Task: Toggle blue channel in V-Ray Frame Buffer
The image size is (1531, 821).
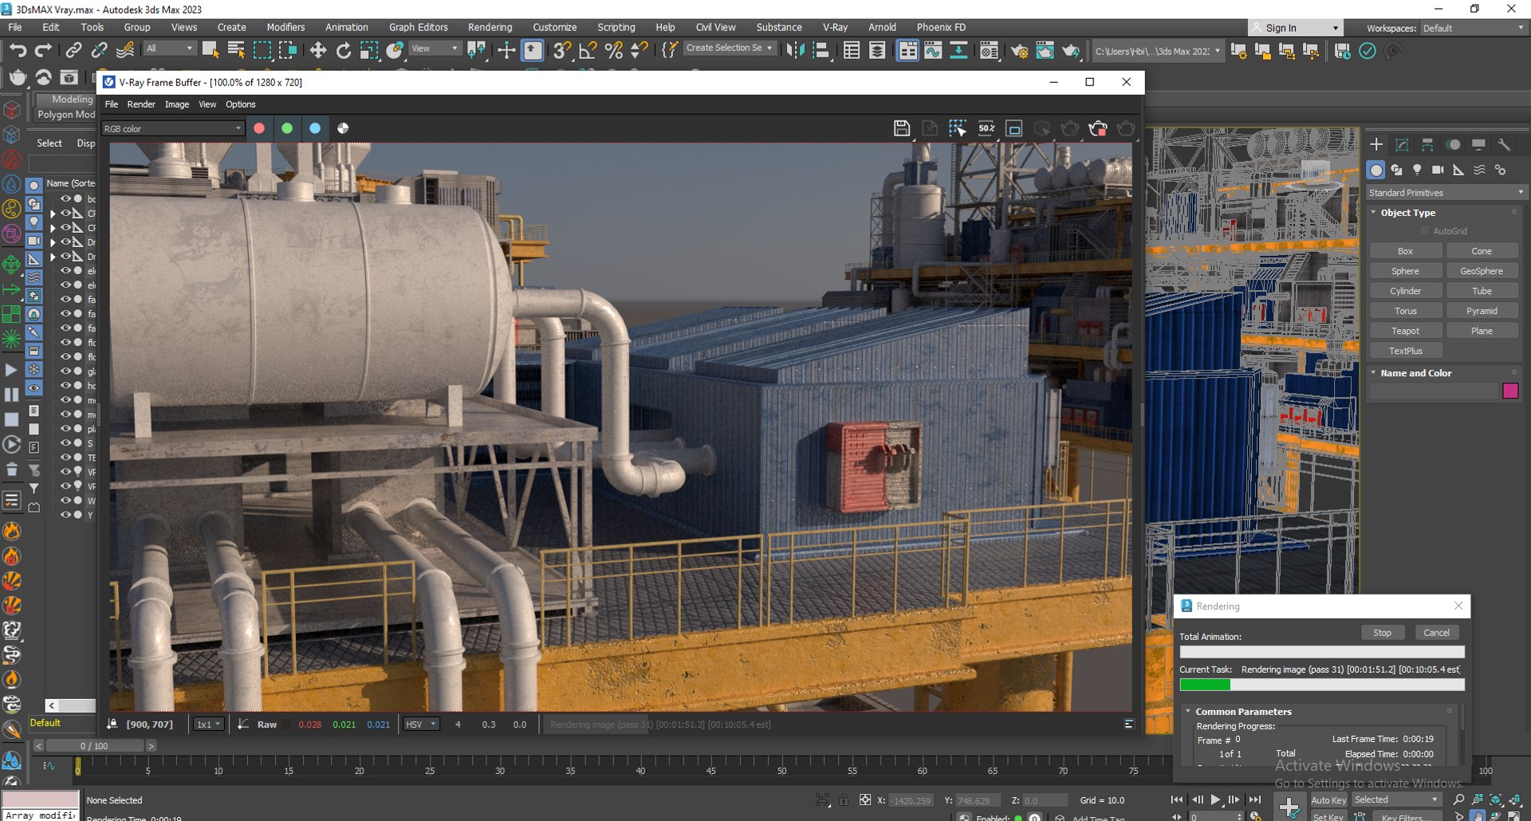Action: pos(315,128)
